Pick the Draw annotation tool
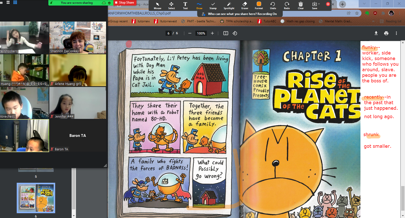This screenshot has height=218, width=405. [199, 6]
